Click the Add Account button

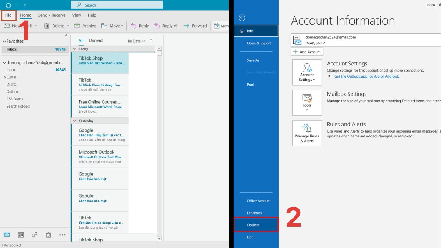pos(307,52)
